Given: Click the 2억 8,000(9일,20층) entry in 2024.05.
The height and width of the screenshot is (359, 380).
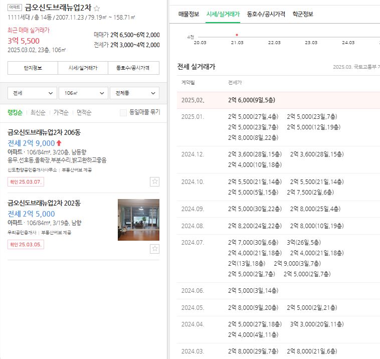Looking at the screenshot, I should click(253, 308).
